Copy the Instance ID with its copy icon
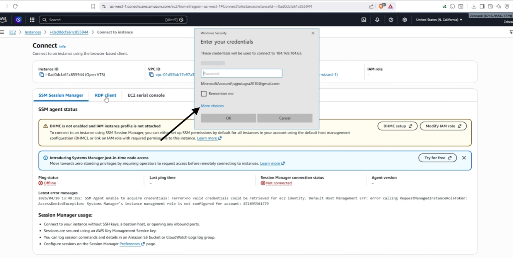 41,75
